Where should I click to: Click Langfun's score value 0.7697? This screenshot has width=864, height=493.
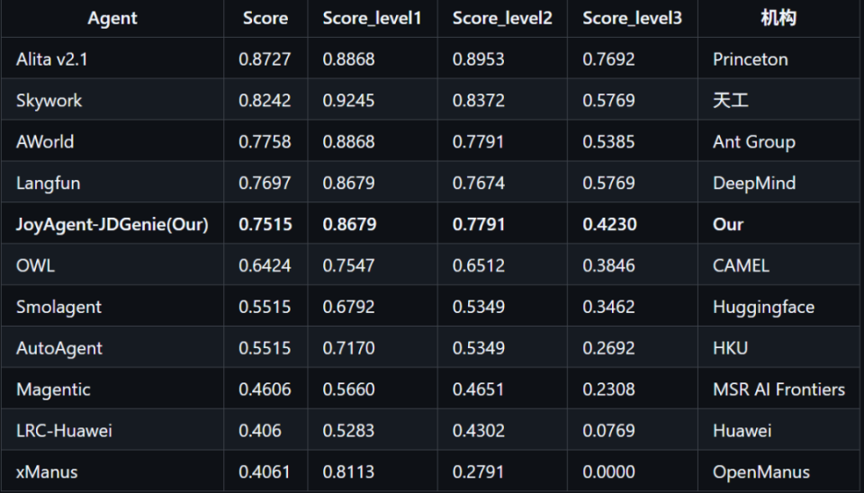coord(265,183)
